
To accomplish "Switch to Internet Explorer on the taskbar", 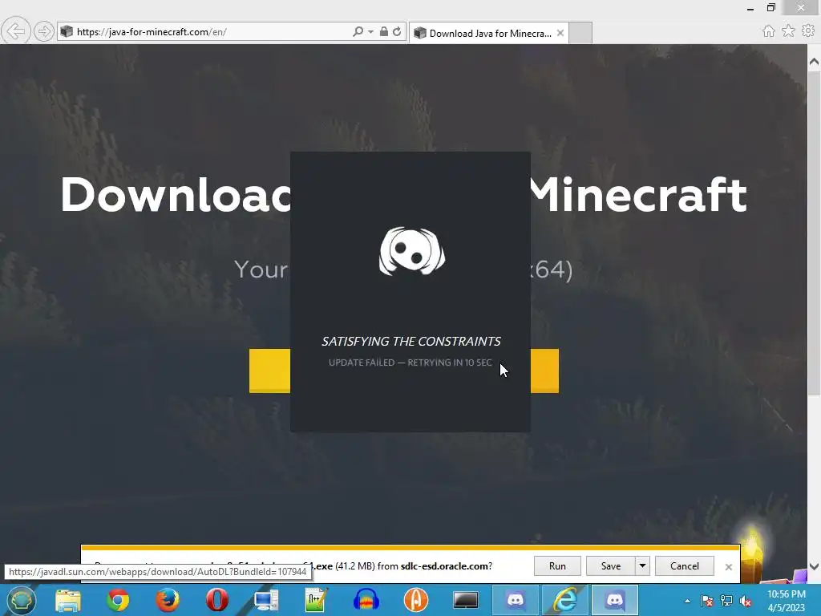I will point(565,600).
